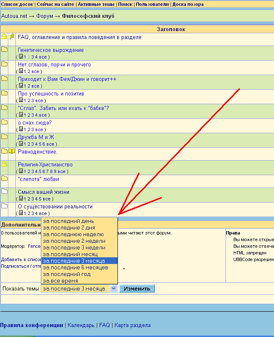Click the book icon next to Равноденствие
Image resolution: width=274 pixels, height=337 pixels.
12,151
